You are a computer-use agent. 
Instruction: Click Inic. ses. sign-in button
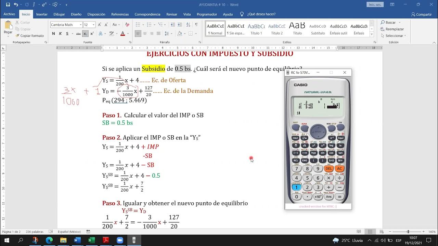[x=375, y=5]
